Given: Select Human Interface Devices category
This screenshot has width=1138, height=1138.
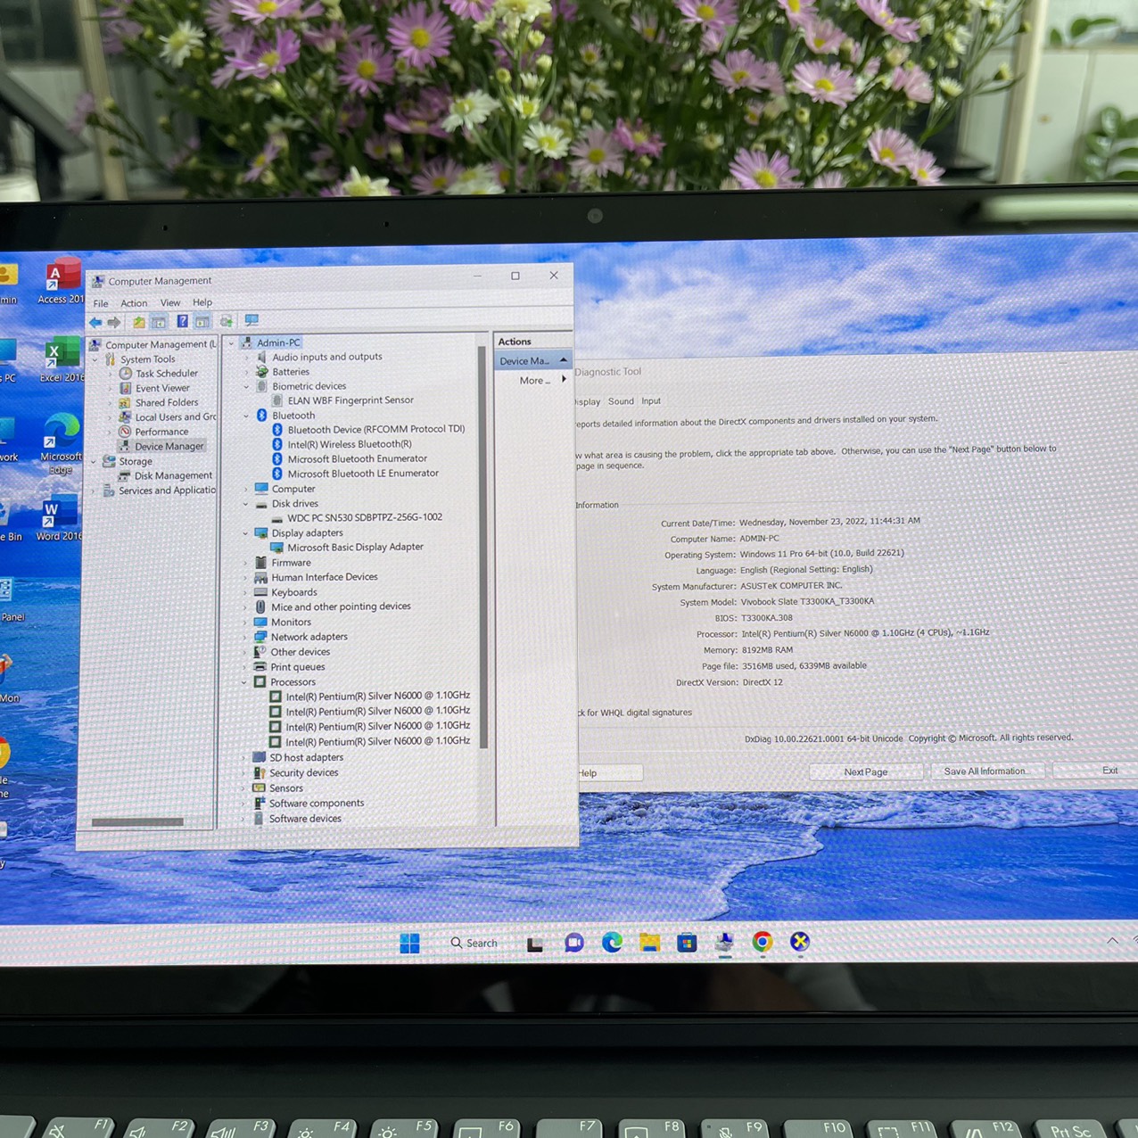Looking at the screenshot, I should (325, 577).
